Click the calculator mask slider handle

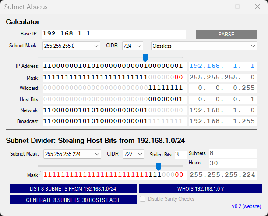(145, 57)
